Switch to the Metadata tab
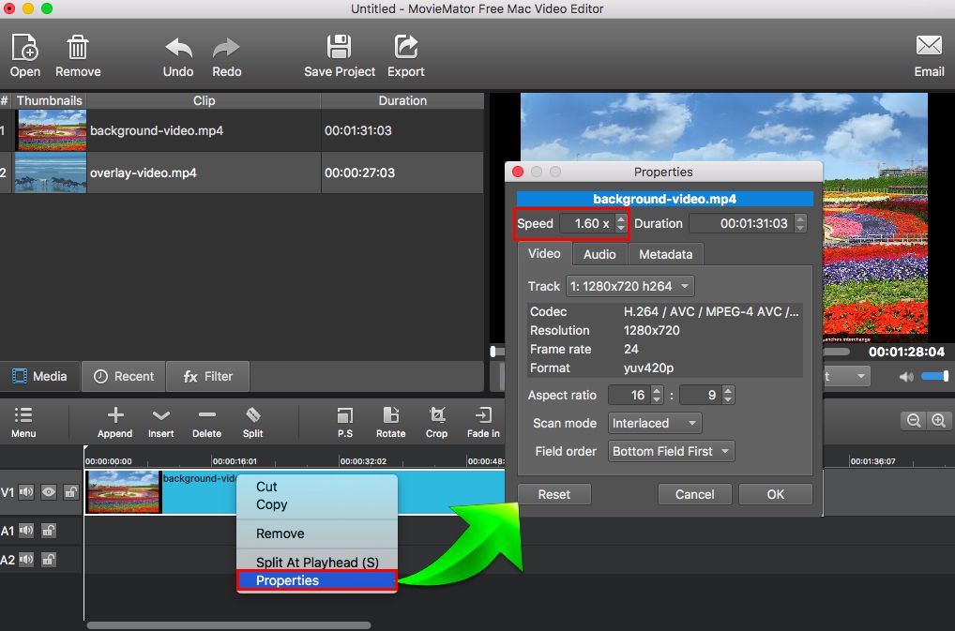This screenshot has height=631, width=955. (x=665, y=254)
